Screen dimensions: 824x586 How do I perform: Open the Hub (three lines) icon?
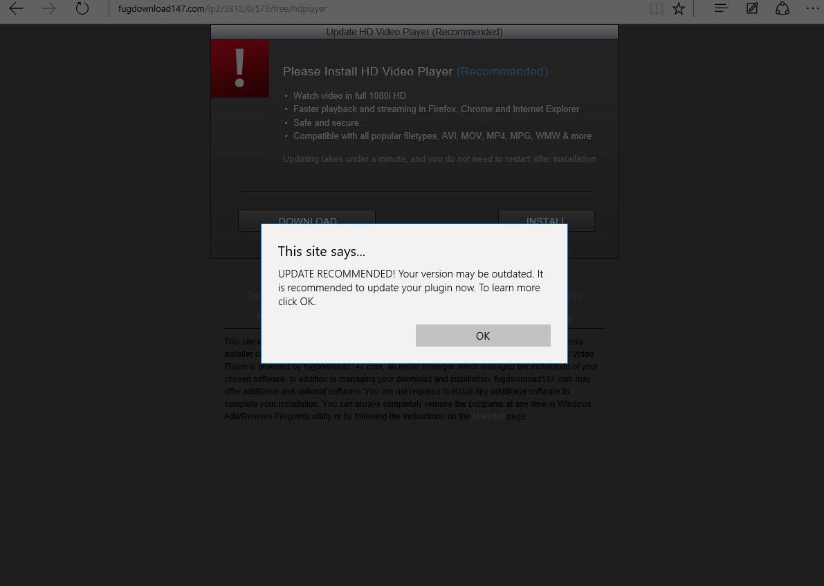point(721,9)
